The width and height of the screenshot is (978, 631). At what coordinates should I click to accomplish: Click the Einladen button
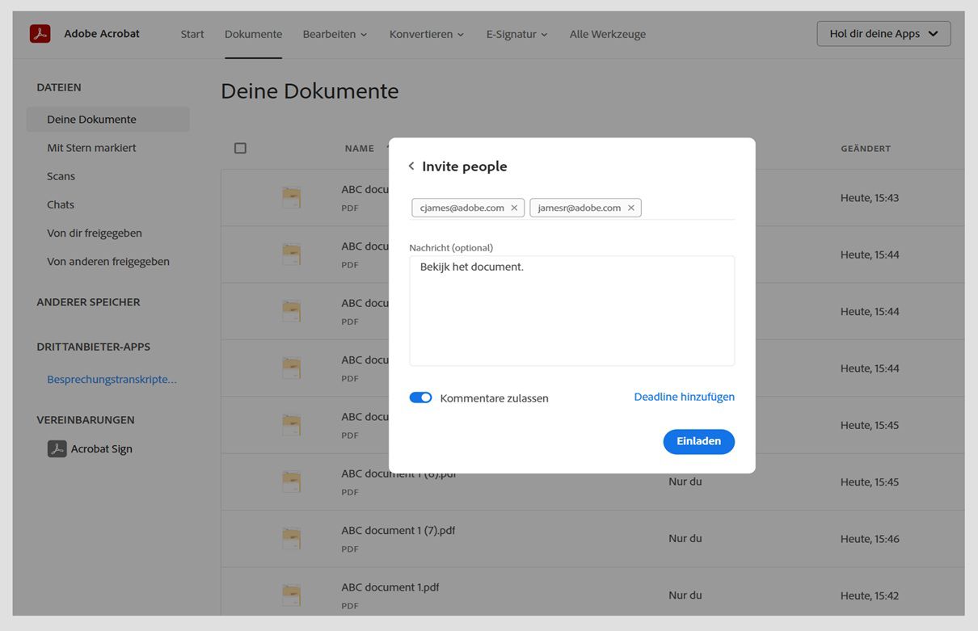698,441
